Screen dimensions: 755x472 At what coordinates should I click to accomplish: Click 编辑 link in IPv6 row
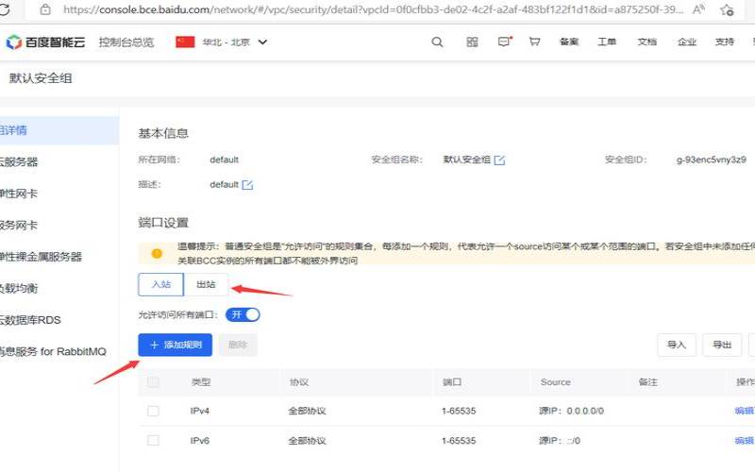click(x=745, y=440)
